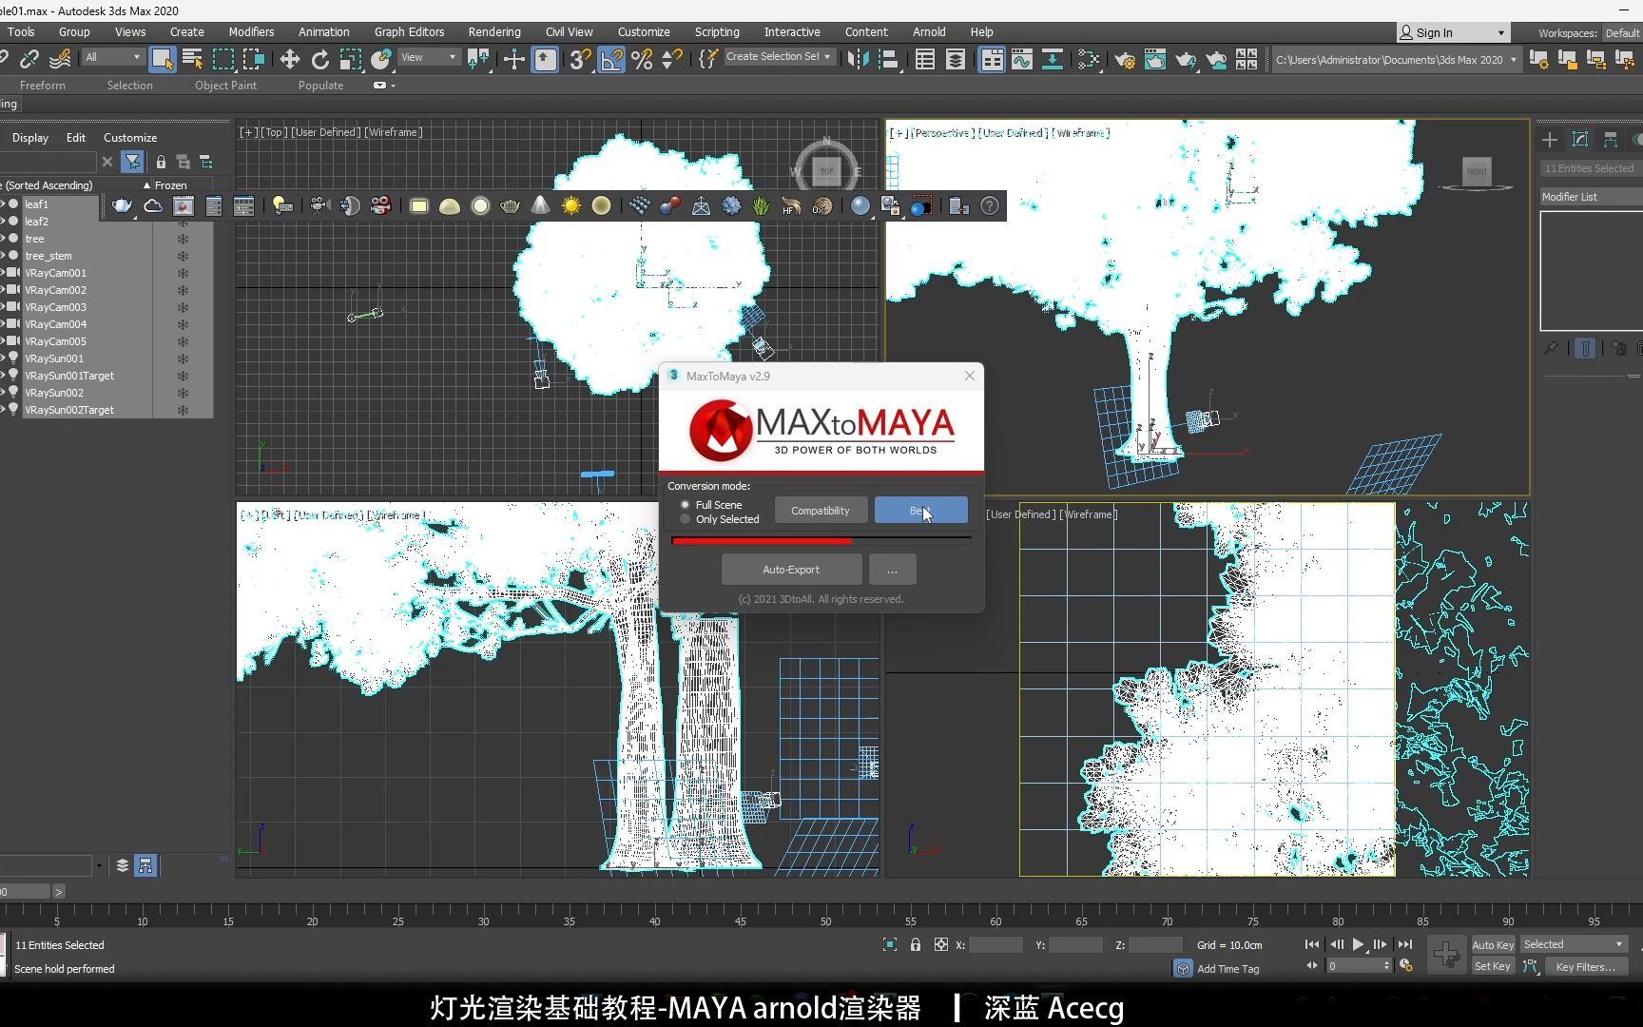This screenshot has height=1027, width=1643.
Task: Click the Best conversion button
Action: [x=920, y=511]
